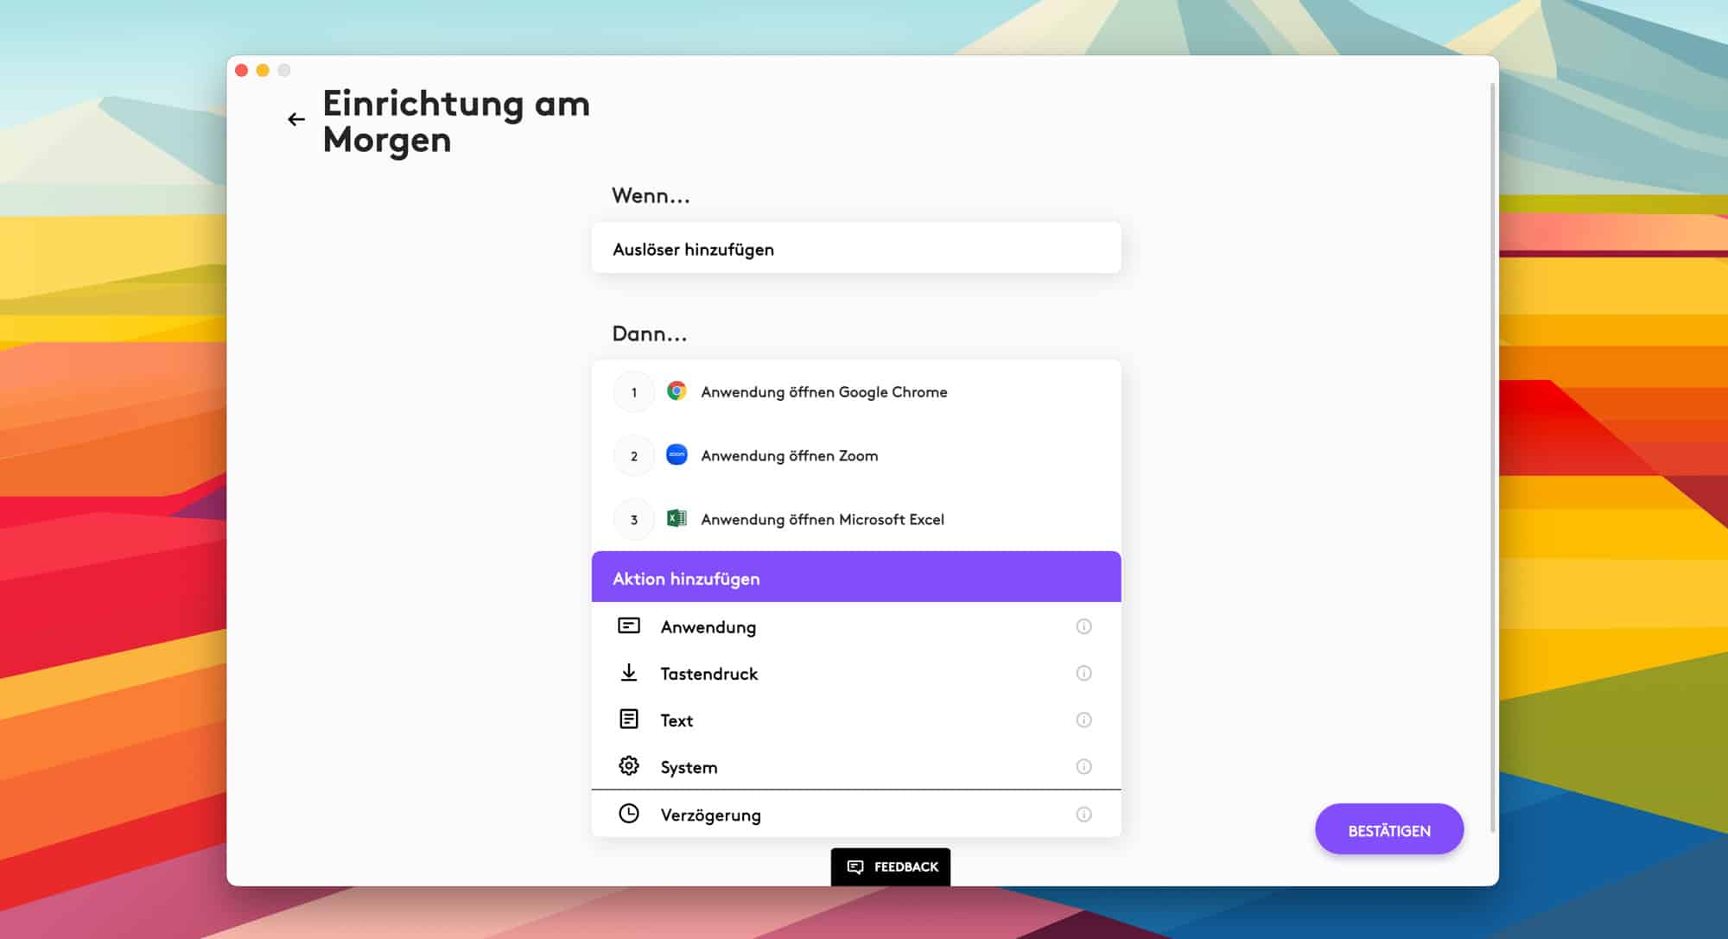
Task: Pick the System action with gear icon
Action: (689, 767)
